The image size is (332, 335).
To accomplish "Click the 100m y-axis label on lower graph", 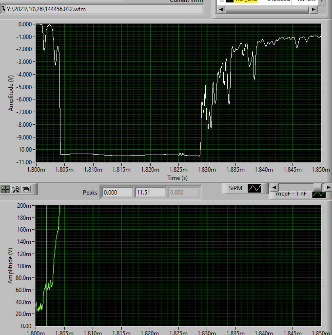I will click(24, 266).
